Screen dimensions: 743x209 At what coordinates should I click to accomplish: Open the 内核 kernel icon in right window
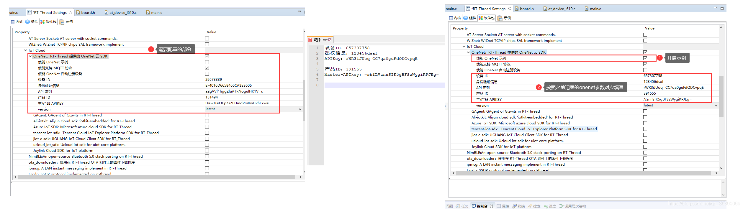451,18
